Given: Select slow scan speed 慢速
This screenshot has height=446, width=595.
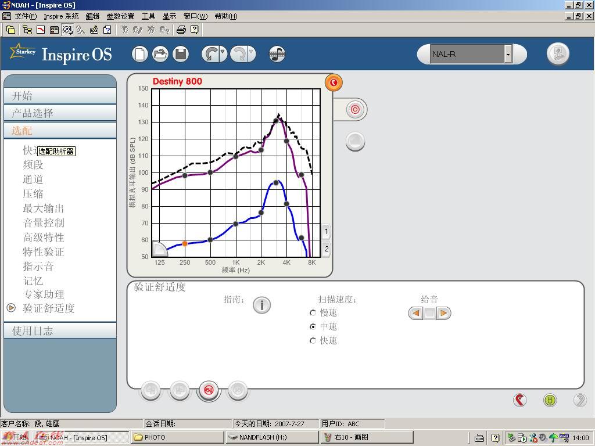Looking at the screenshot, I should [313, 313].
